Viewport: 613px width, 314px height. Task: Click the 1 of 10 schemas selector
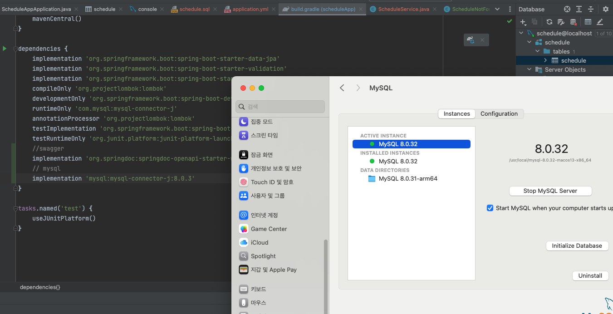603,34
